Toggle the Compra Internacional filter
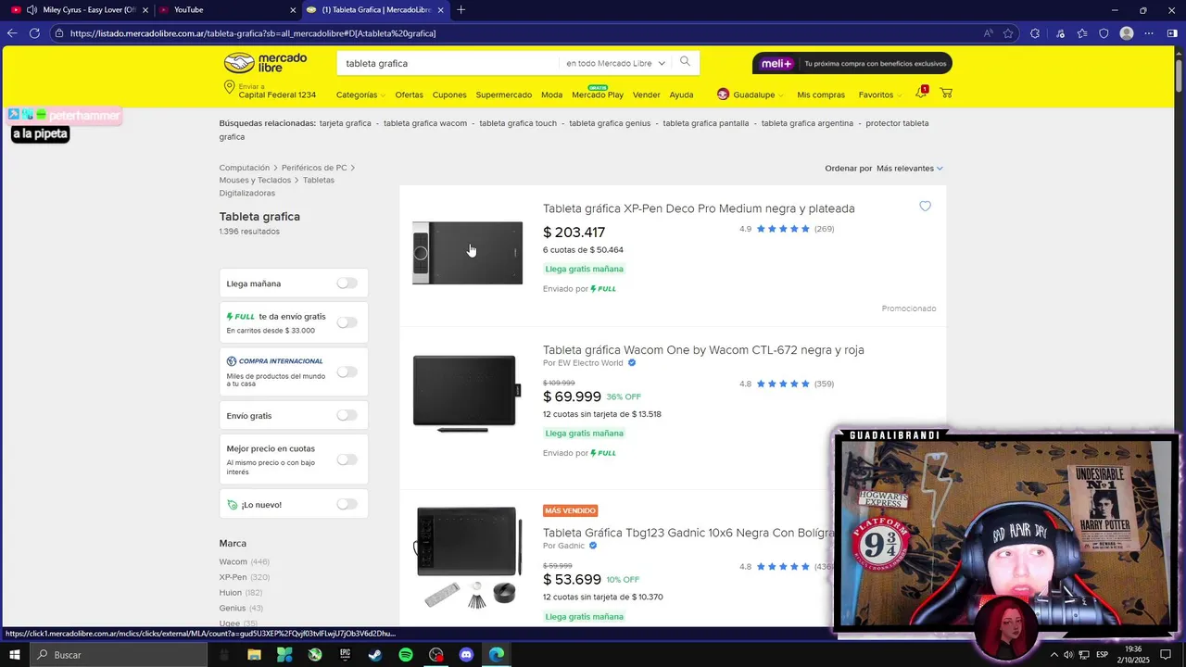This screenshot has width=1186, height=667. coord(347,371)
